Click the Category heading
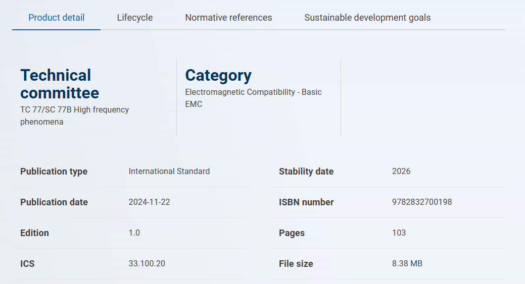The image size is (525, 284). [x=218, y=75]
